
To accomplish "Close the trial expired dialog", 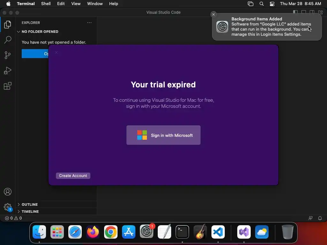I will (56, 53).
